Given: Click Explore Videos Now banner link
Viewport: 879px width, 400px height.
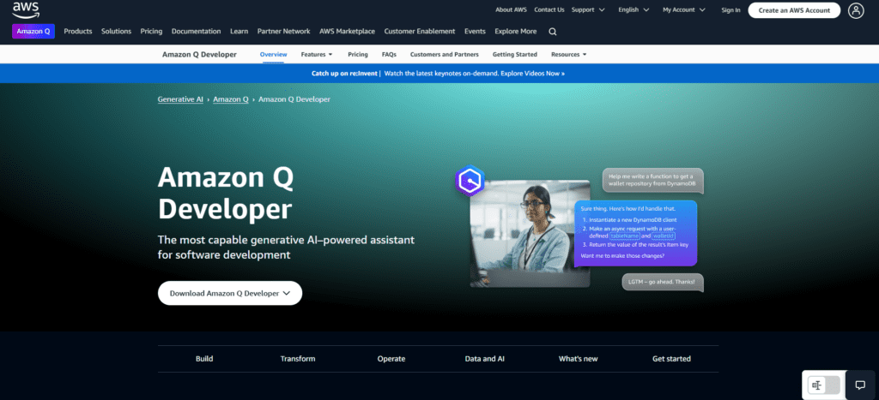Looking at the screenshot, I should pyautogui.click(x=532, y=74).
